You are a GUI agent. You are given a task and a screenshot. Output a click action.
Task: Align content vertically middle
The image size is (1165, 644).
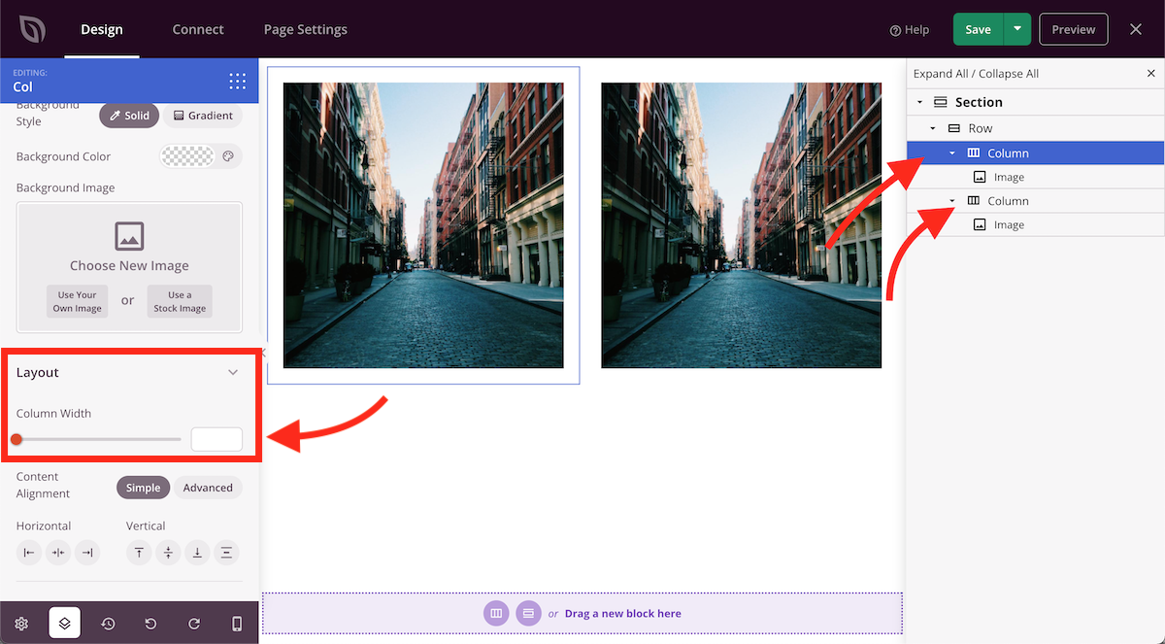click(x=168, y=553)
